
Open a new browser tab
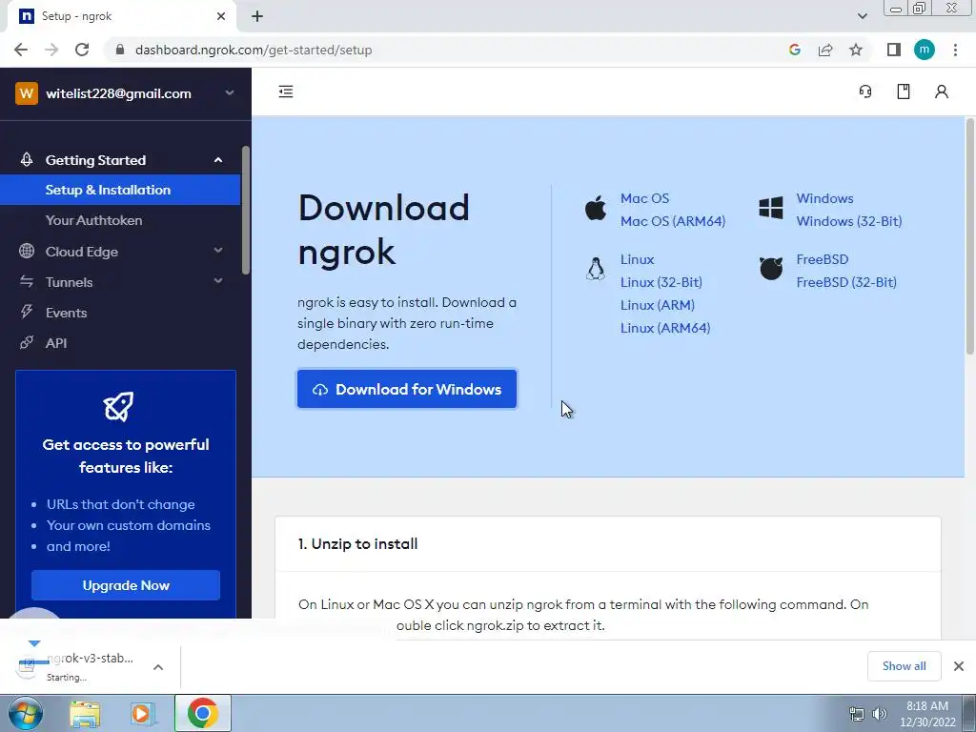257,16
